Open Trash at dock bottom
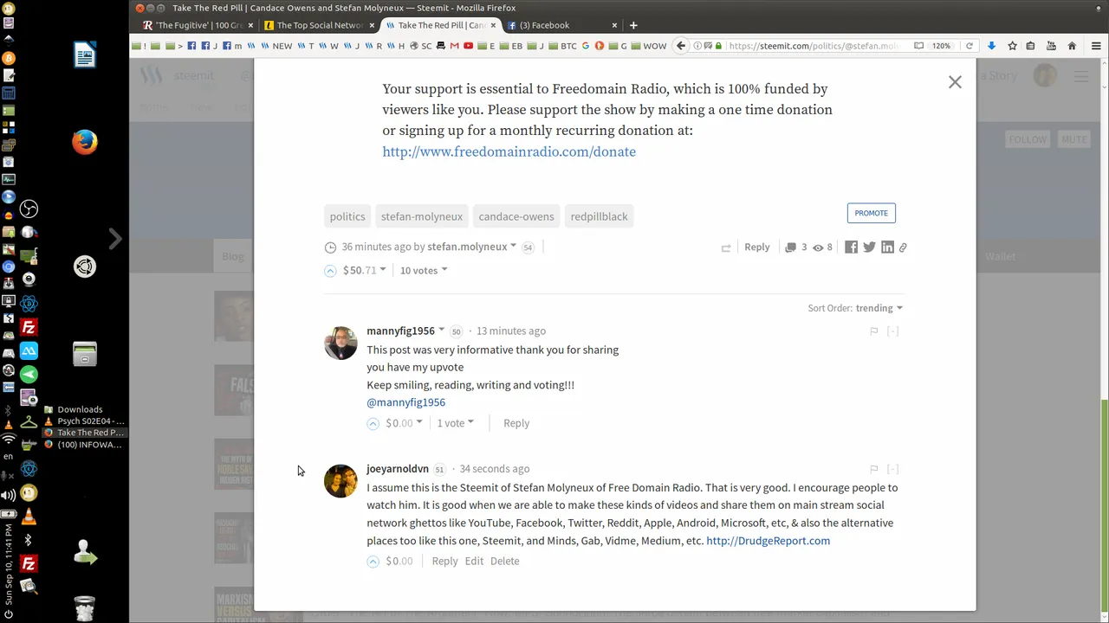This screenshot has height=623, width=1109. (85, 608)
